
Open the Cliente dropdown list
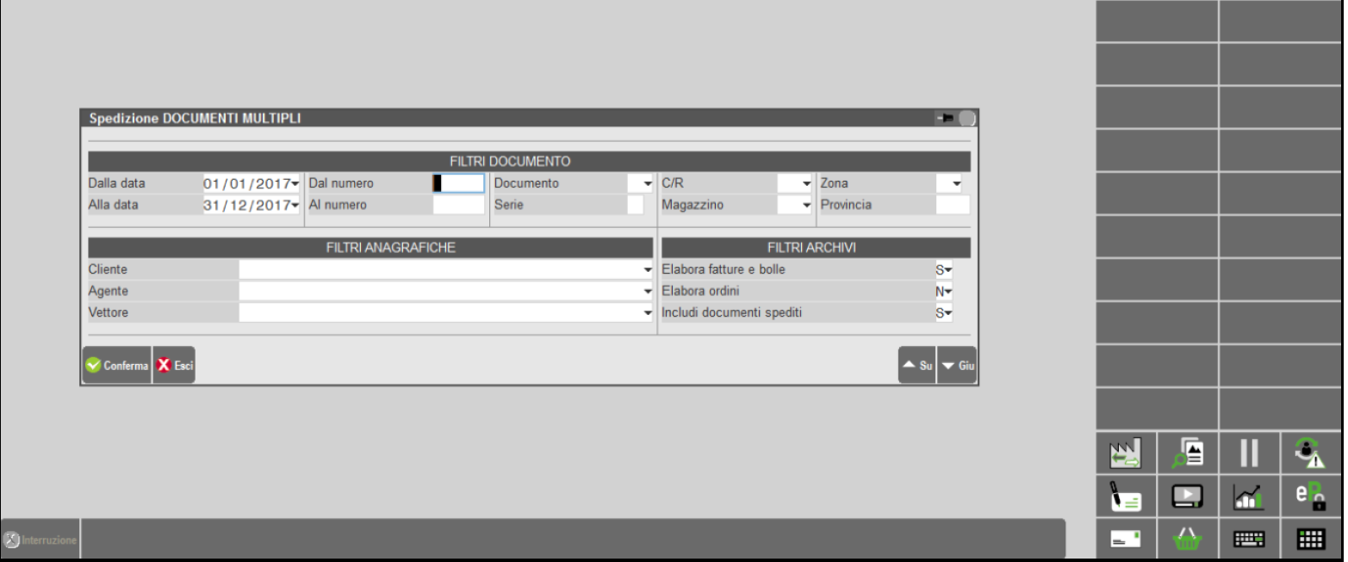click(x=648, y=270)
